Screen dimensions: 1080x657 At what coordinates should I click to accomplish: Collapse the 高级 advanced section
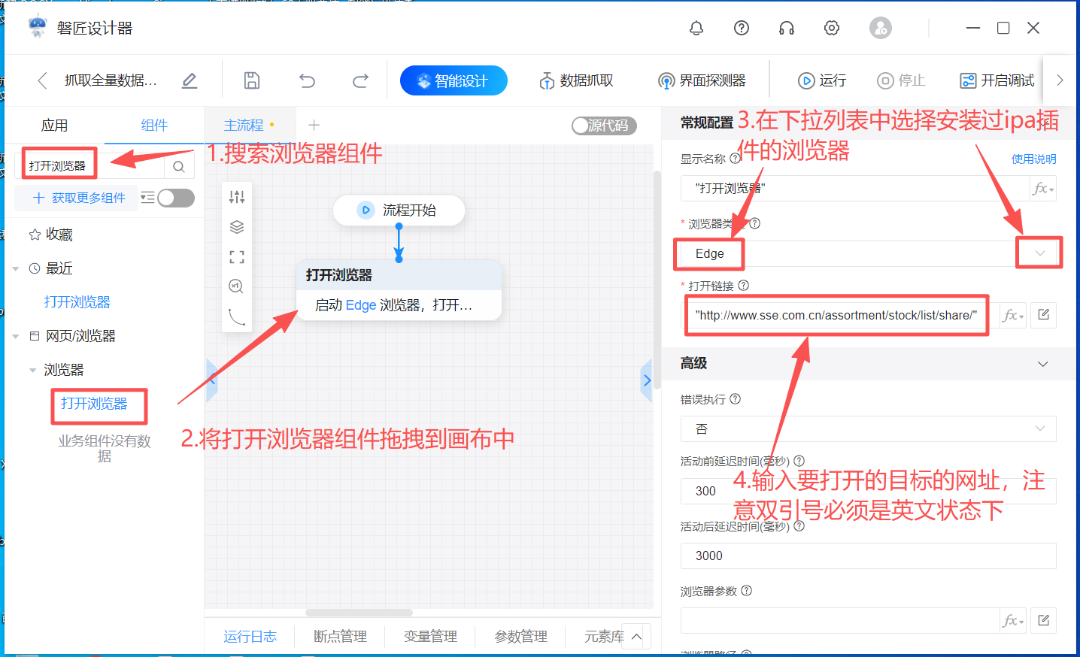coord(1043,364)
